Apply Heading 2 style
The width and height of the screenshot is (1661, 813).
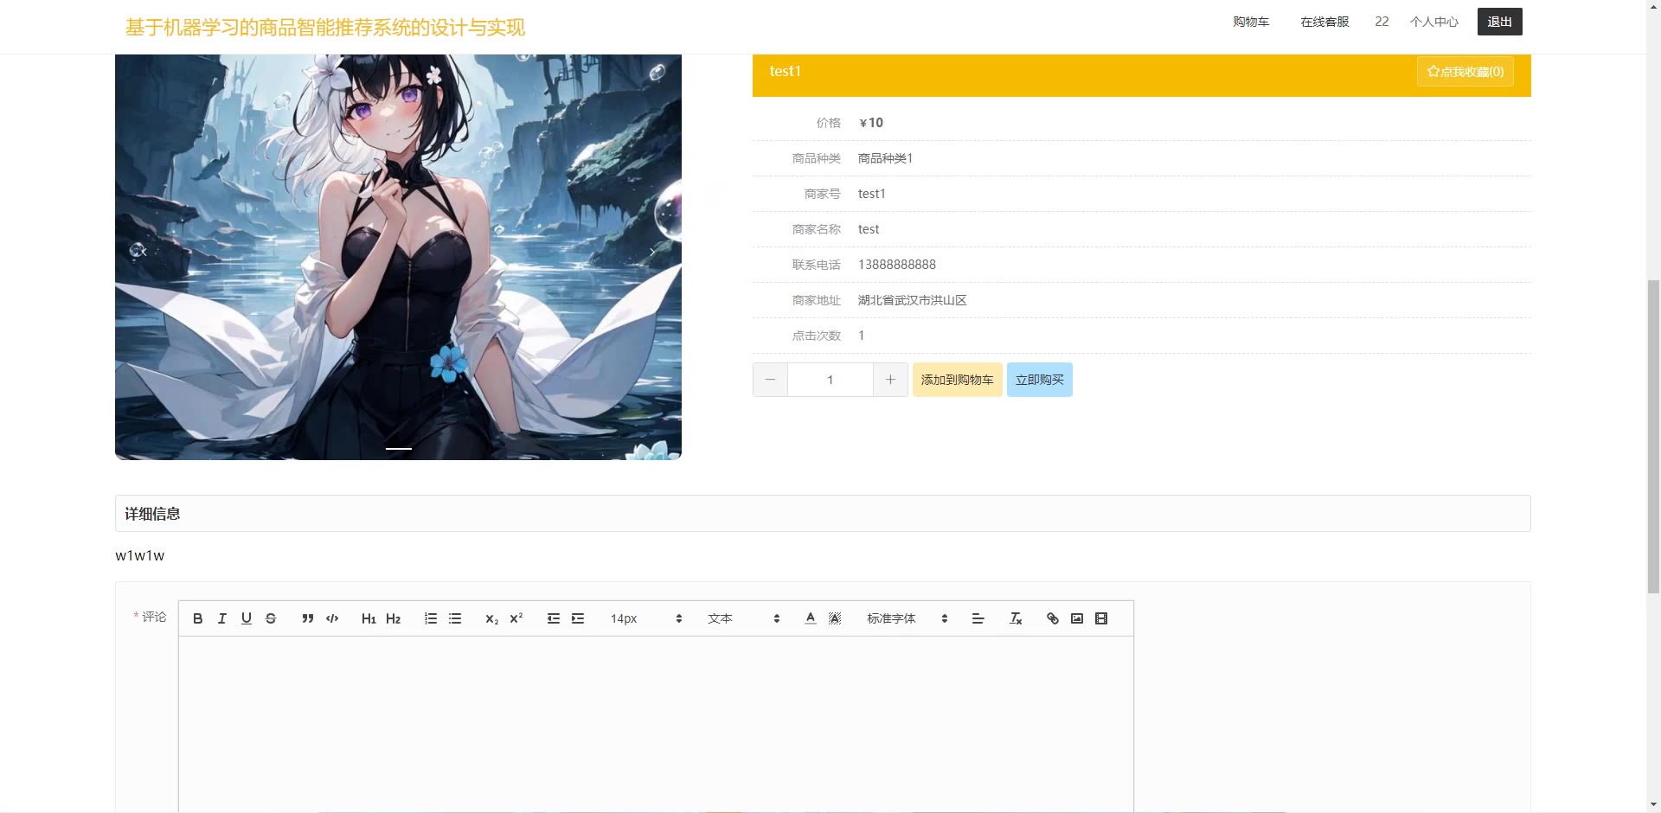coord(394,618)
